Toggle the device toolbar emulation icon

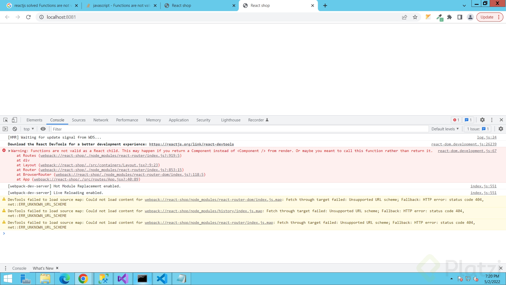(14, 120)
